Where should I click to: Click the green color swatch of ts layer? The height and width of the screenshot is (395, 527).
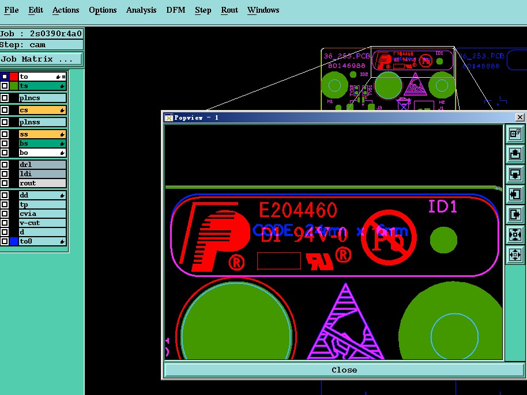(14, 86)
